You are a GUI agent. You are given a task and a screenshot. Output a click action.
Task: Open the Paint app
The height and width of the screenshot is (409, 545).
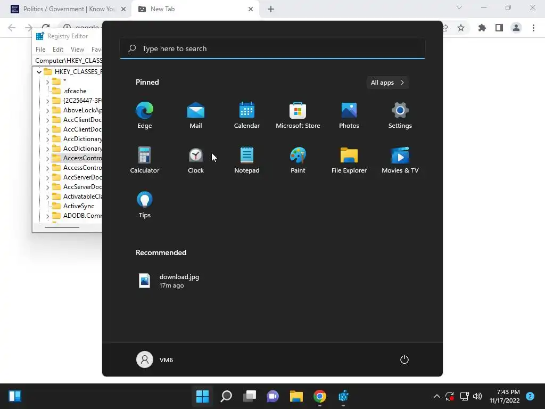[x=298, y=160]
